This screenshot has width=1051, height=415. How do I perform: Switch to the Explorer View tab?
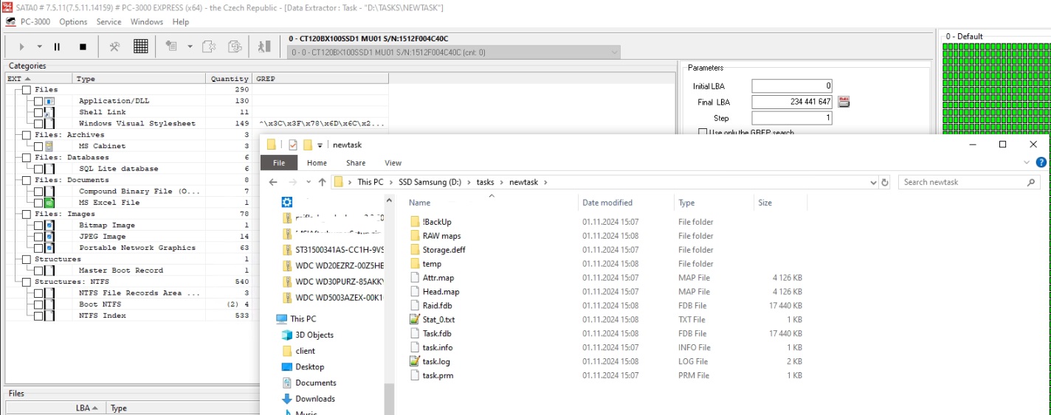click(393, 163)
